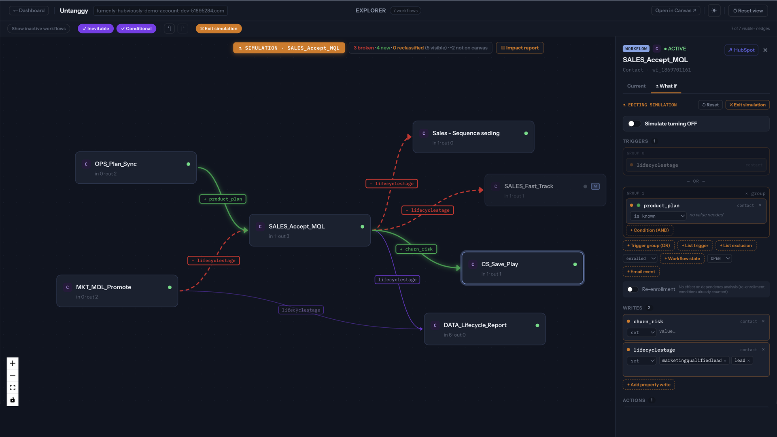The width and height of the screenshot is (777, 437).
Task: Open the OPEN workflow state dropdown
Action: click(x=720, y=259)
